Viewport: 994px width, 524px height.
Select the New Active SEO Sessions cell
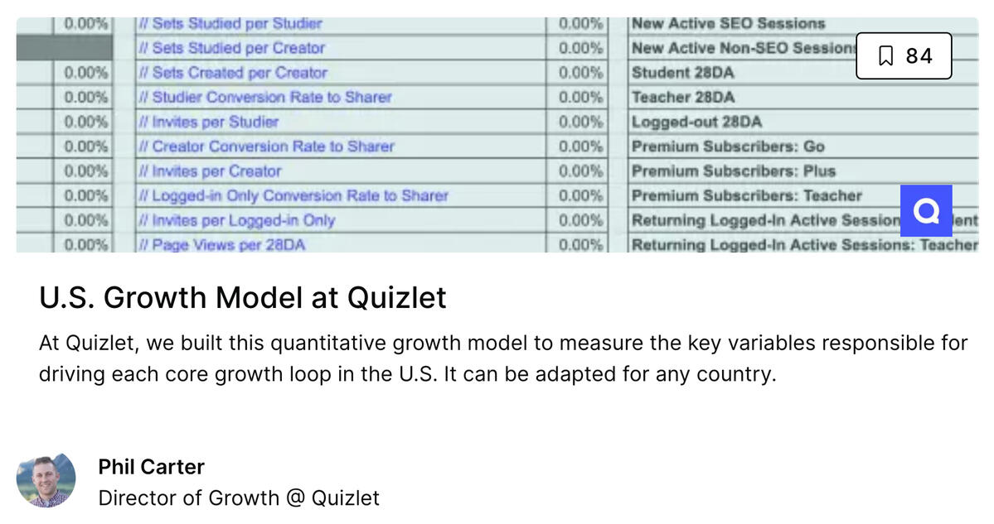[x=802, y=23]
